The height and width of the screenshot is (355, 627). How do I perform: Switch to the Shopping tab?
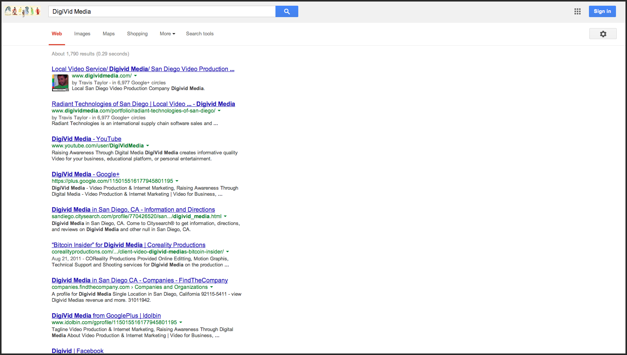coord(137,34)
